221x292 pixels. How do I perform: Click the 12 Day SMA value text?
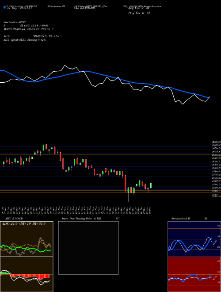(19, 8)
